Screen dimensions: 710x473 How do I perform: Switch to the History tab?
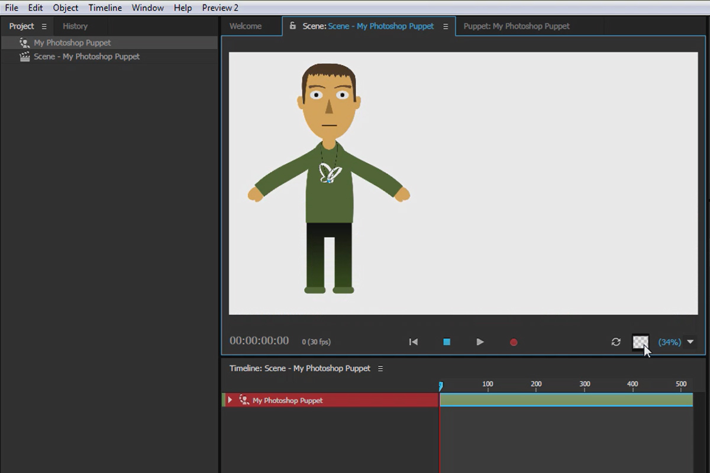click(75, 26)
